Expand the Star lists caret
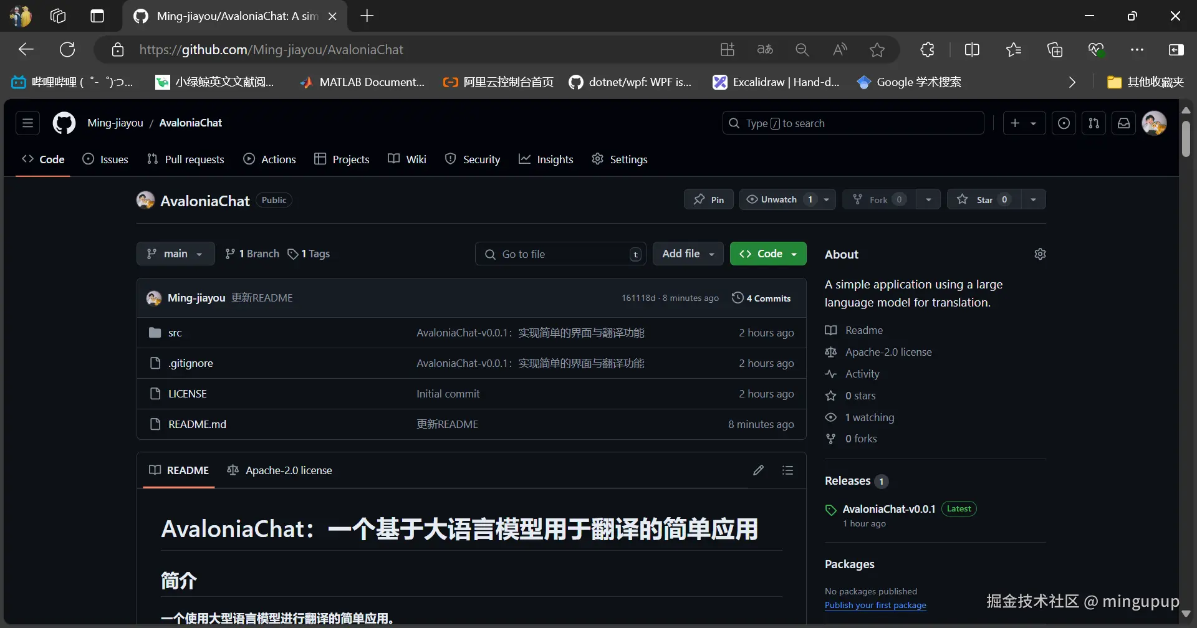Image resolution: width=1197 pixels, height=628 pixels. tap(1033, 199)
